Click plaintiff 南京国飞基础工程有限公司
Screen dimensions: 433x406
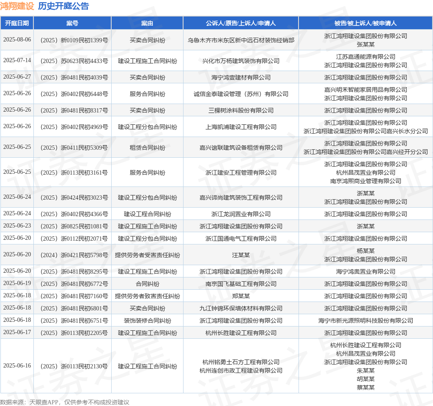241,284
